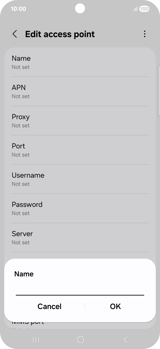Open the Server setting
The height and width of the screenshot is (349, 160).
[80, 237]
